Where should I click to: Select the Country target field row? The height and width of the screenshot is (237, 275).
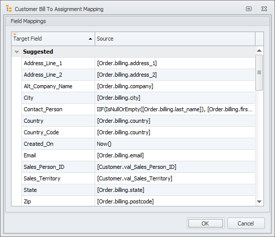click(x=58, y=121)
